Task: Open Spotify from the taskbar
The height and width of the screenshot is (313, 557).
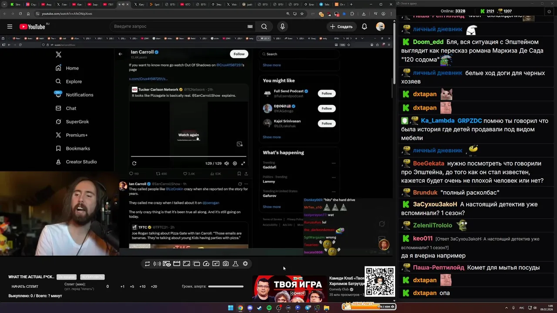Action: pyautogui.click(x=269, y=308)
